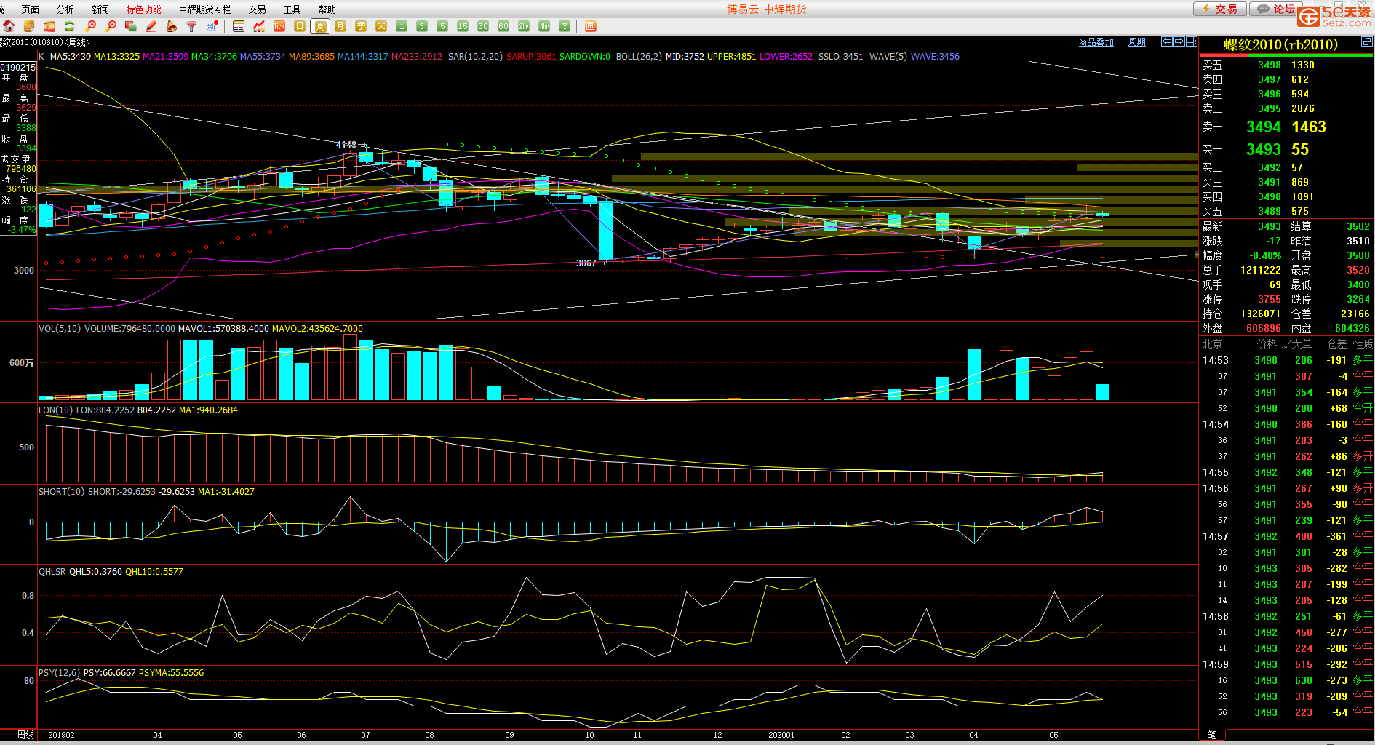Open the F10 company info icon
1375x745 pixels.
tap(49, 26)
